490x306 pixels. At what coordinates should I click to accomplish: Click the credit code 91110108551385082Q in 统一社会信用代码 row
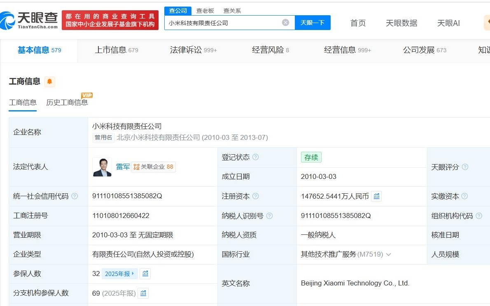point(127,196)
